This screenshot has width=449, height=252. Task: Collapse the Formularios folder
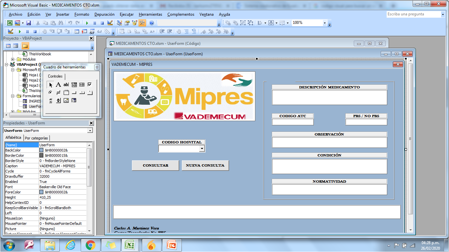[13, 96]
